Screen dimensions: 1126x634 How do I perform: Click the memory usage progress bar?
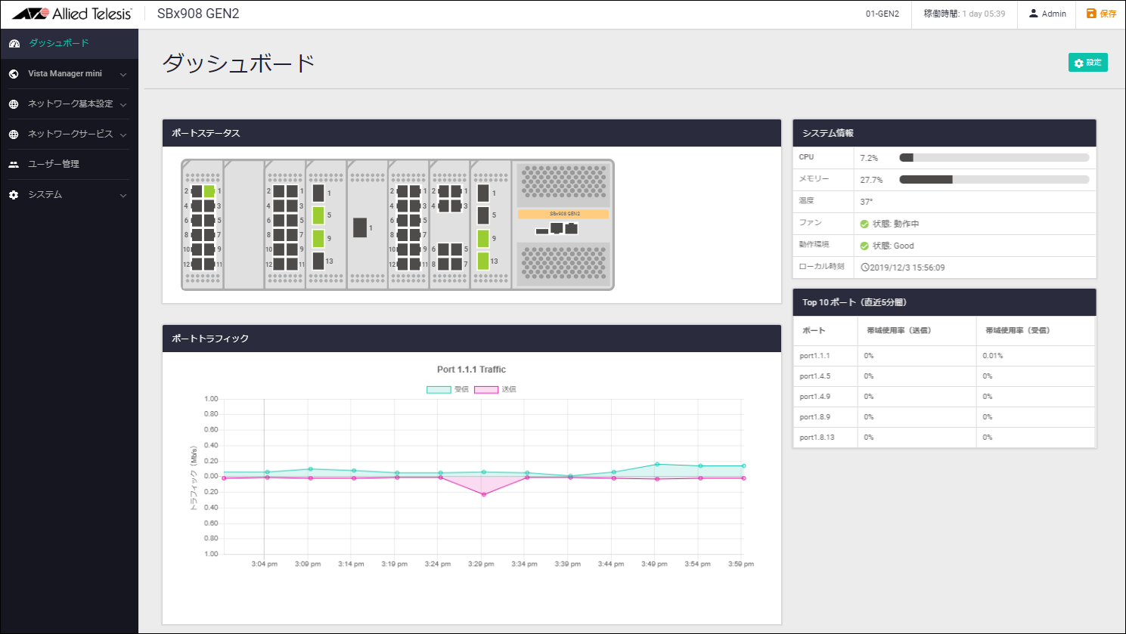click(x=994, y=180)
